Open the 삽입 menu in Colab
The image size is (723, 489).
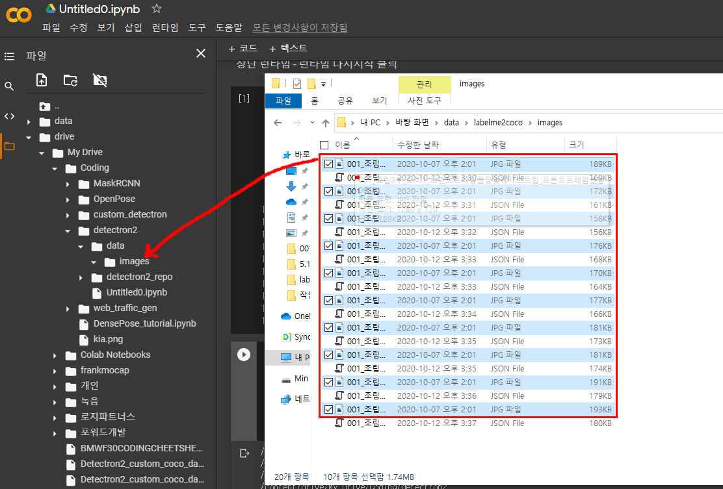click(x=133, y=28)
